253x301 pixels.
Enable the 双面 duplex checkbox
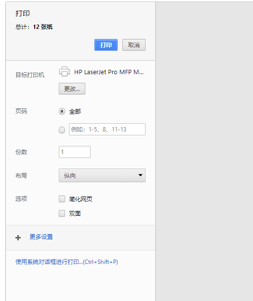(x=62, y=213)
